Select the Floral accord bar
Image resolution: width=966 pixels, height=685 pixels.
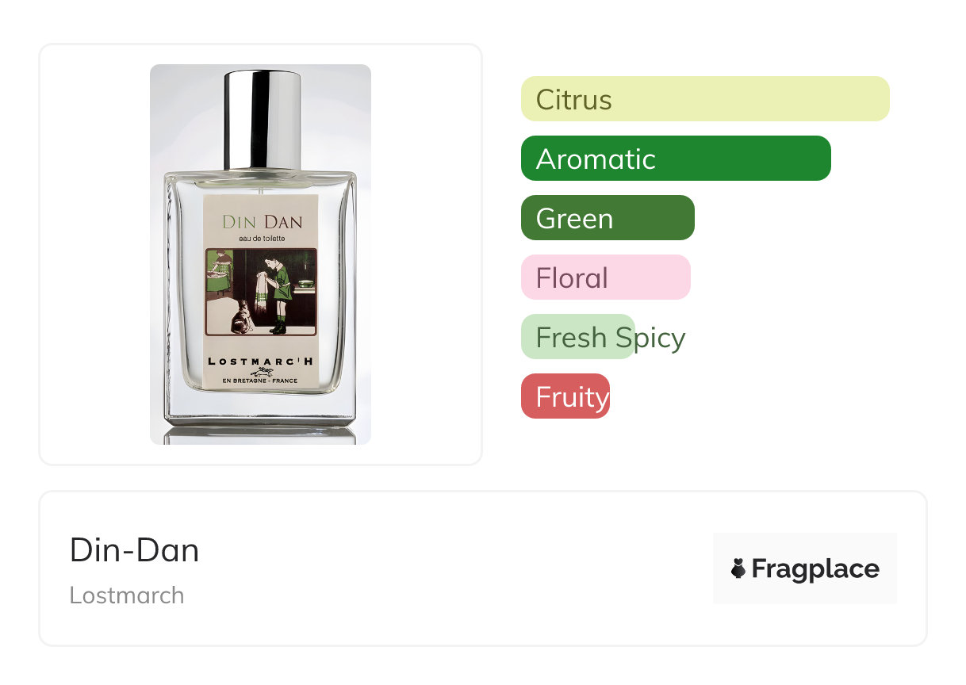coord(606,277)
